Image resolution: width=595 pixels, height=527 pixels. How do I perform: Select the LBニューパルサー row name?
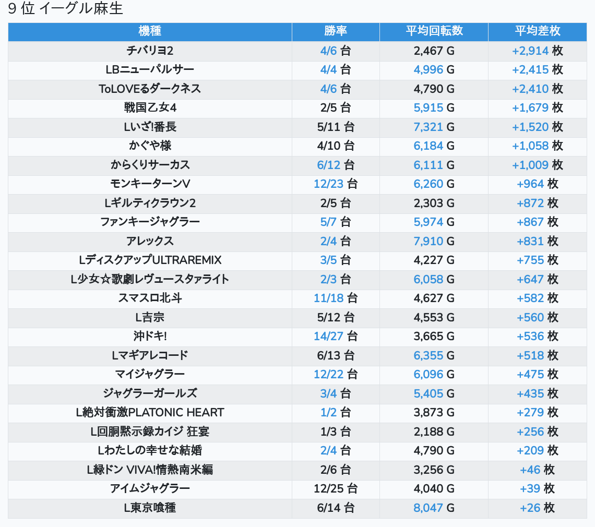[150, 70]
